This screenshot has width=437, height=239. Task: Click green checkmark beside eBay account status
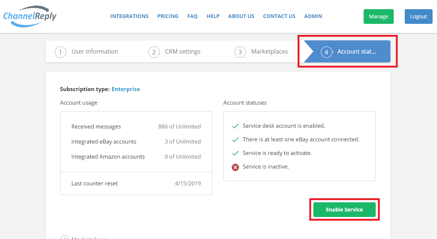(x=236, y=140)
